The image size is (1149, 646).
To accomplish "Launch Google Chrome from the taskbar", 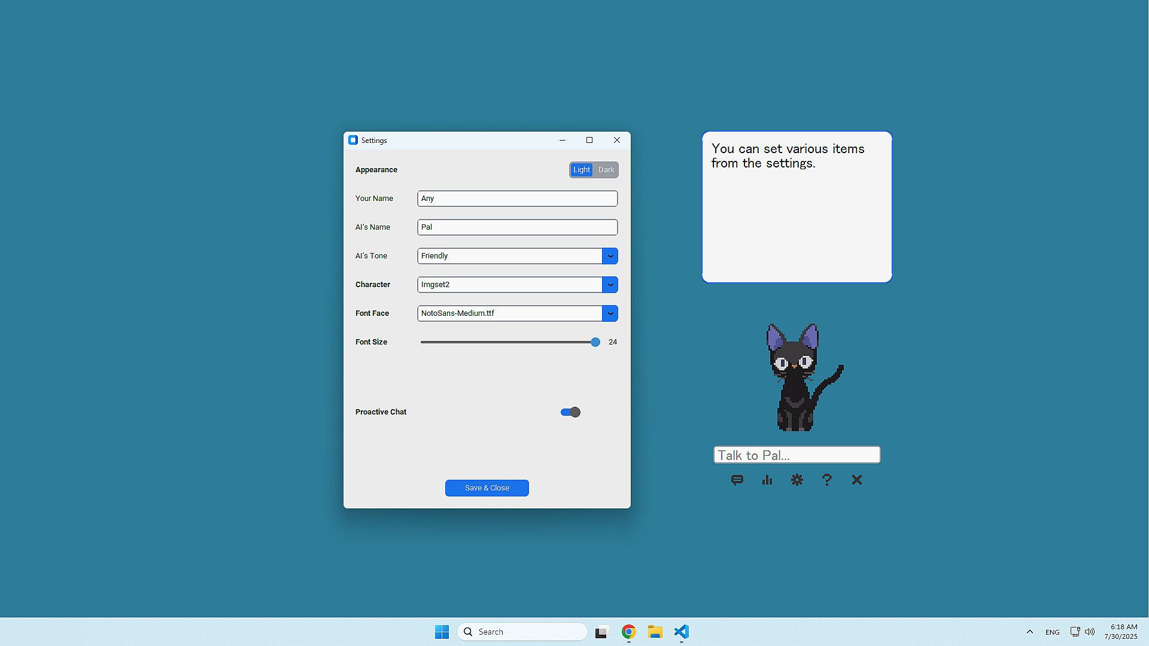I will pos(628,632).
